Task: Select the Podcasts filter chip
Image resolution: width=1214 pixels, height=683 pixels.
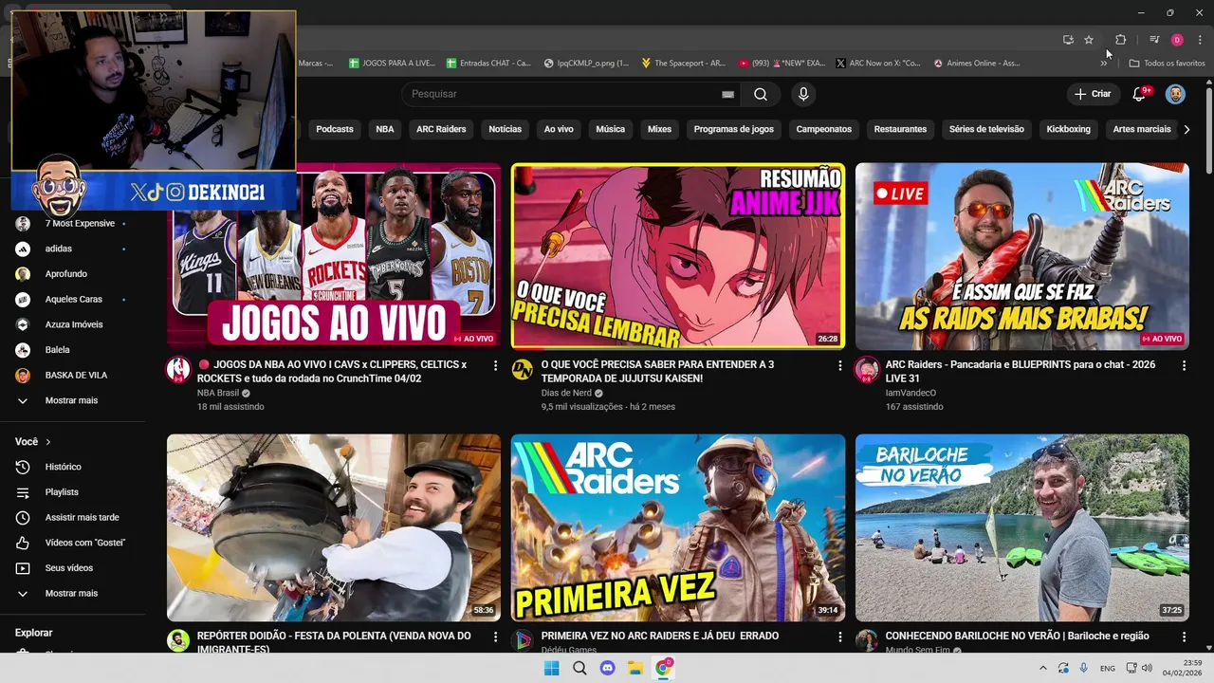Action: (x=335, y=129)
